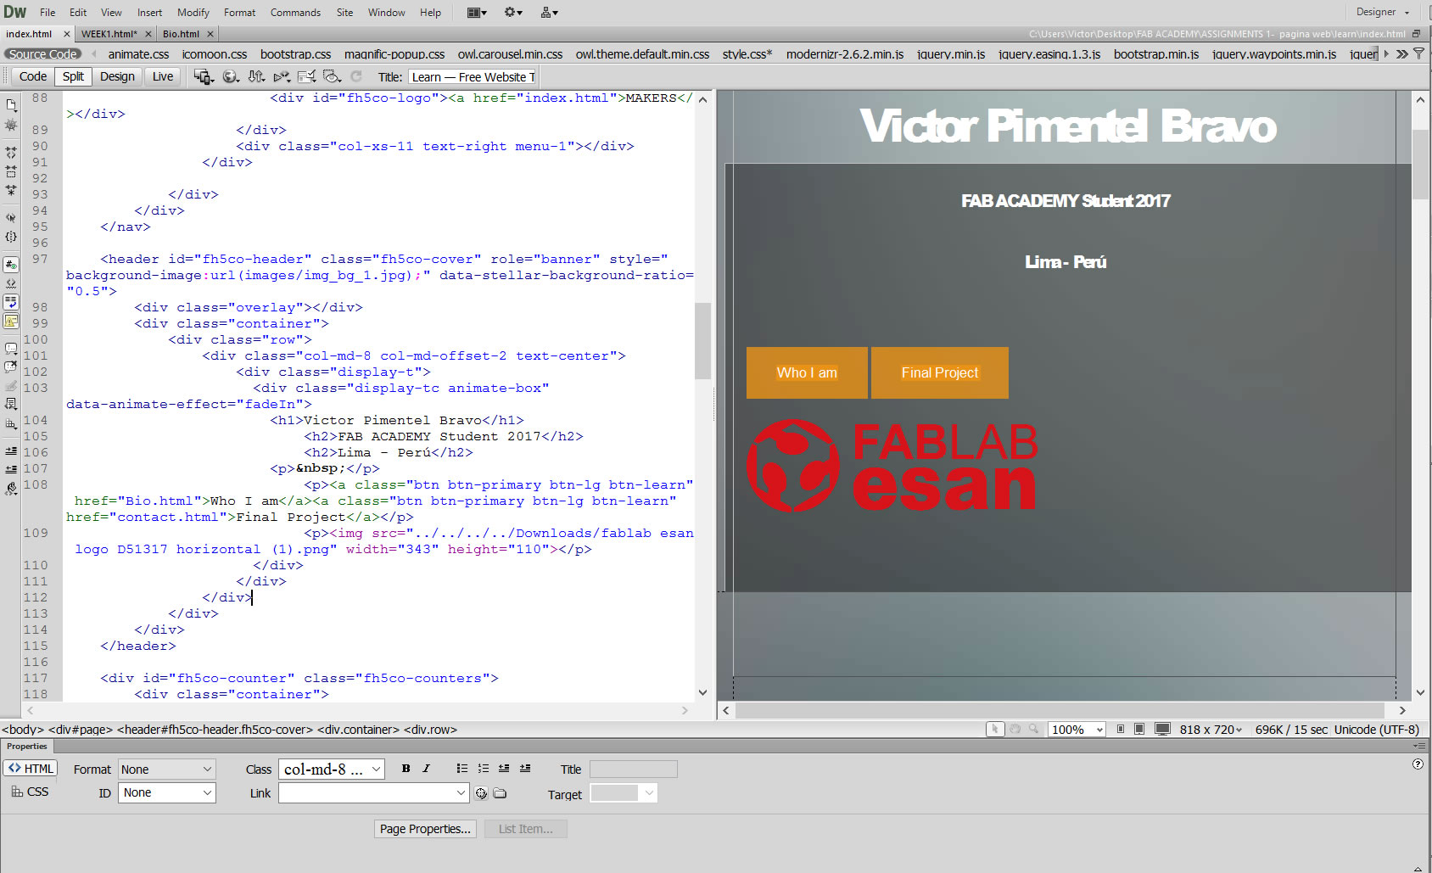
Task: Click Final Project button in design view
Action: pos(940,372)
